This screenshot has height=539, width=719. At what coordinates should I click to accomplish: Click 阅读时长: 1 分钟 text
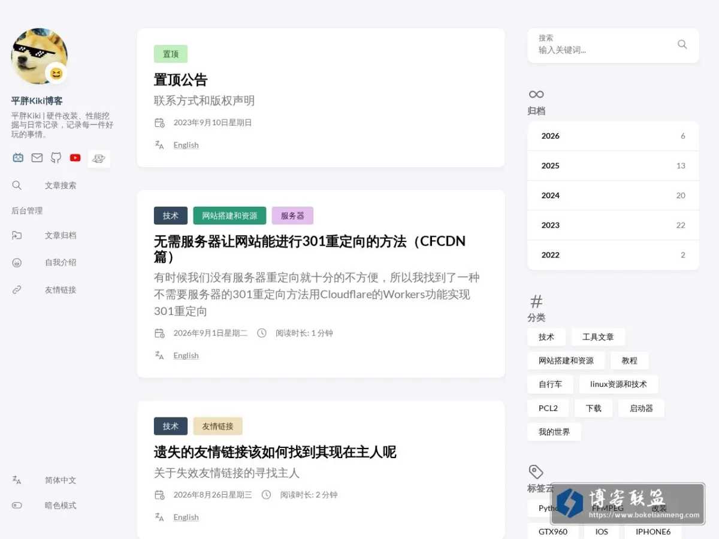point(304,333)
